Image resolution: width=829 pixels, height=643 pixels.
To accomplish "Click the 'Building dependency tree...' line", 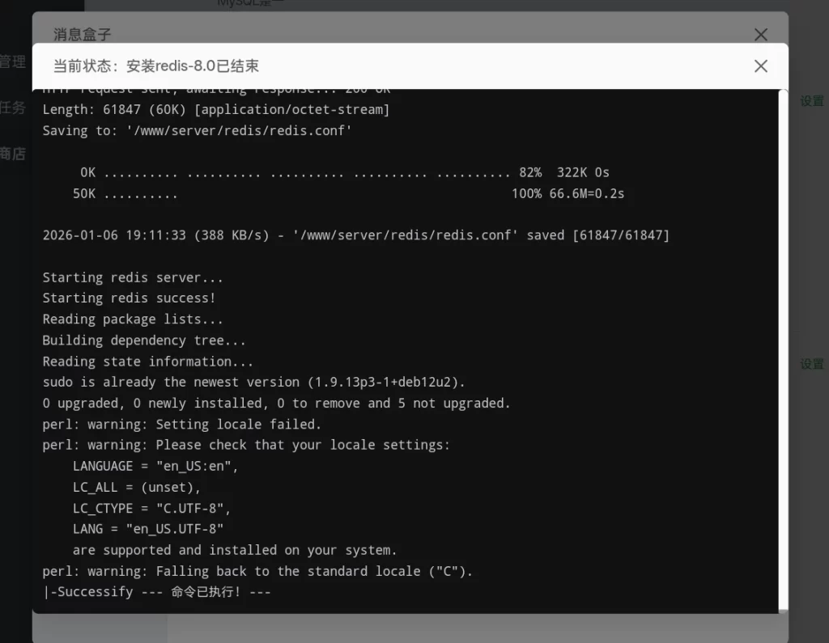I will tap(144, 341).
